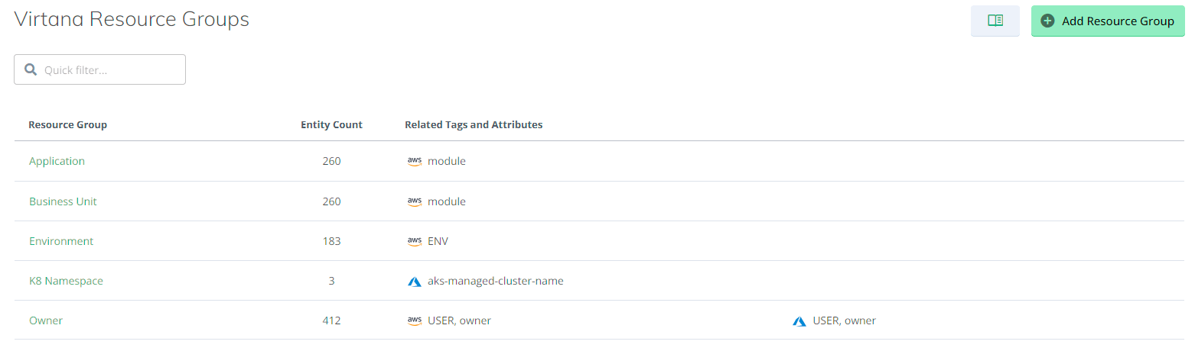The width and height of the screenshot is (1195, 351).
Task: Click AWS icon in the Business Unit row
Action: (415, 201)
